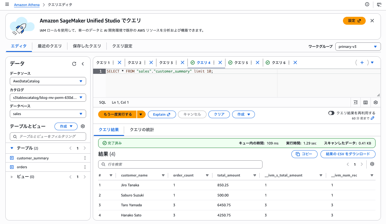Close the クエリ 3 tab
Screen dimensions: 386x224
tap(182, 63)
